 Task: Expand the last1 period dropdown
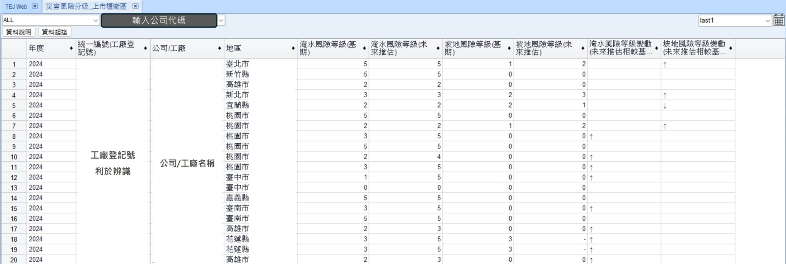coord(768,20)
